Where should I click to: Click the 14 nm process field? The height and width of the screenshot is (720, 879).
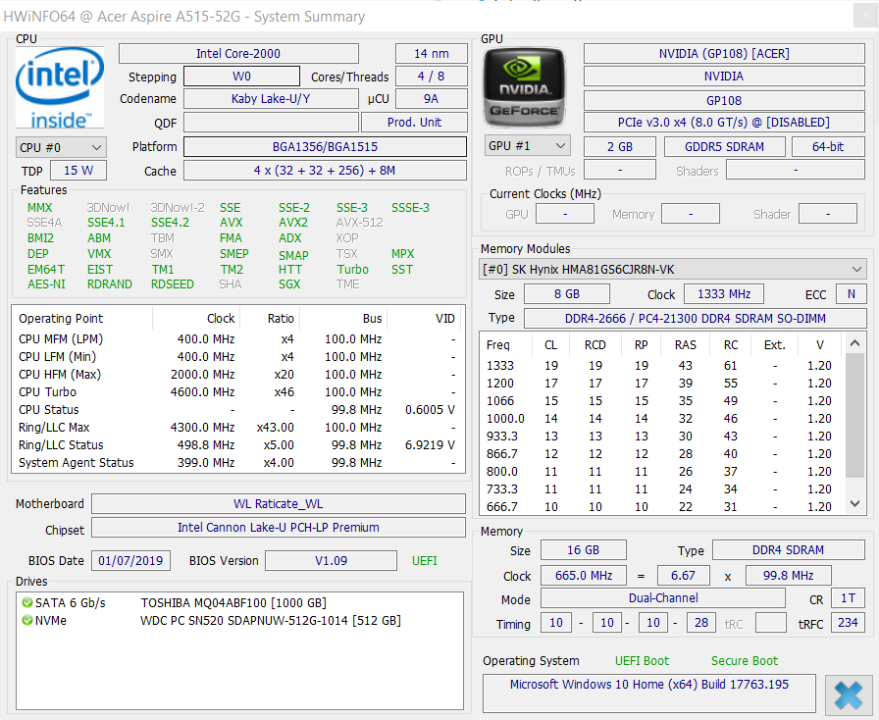[431, 53]
